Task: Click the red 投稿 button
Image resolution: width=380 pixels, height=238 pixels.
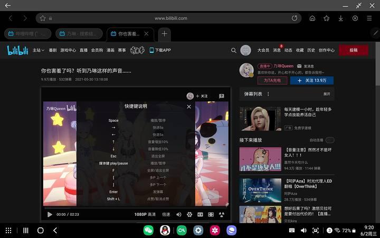Action: point(354,50)
